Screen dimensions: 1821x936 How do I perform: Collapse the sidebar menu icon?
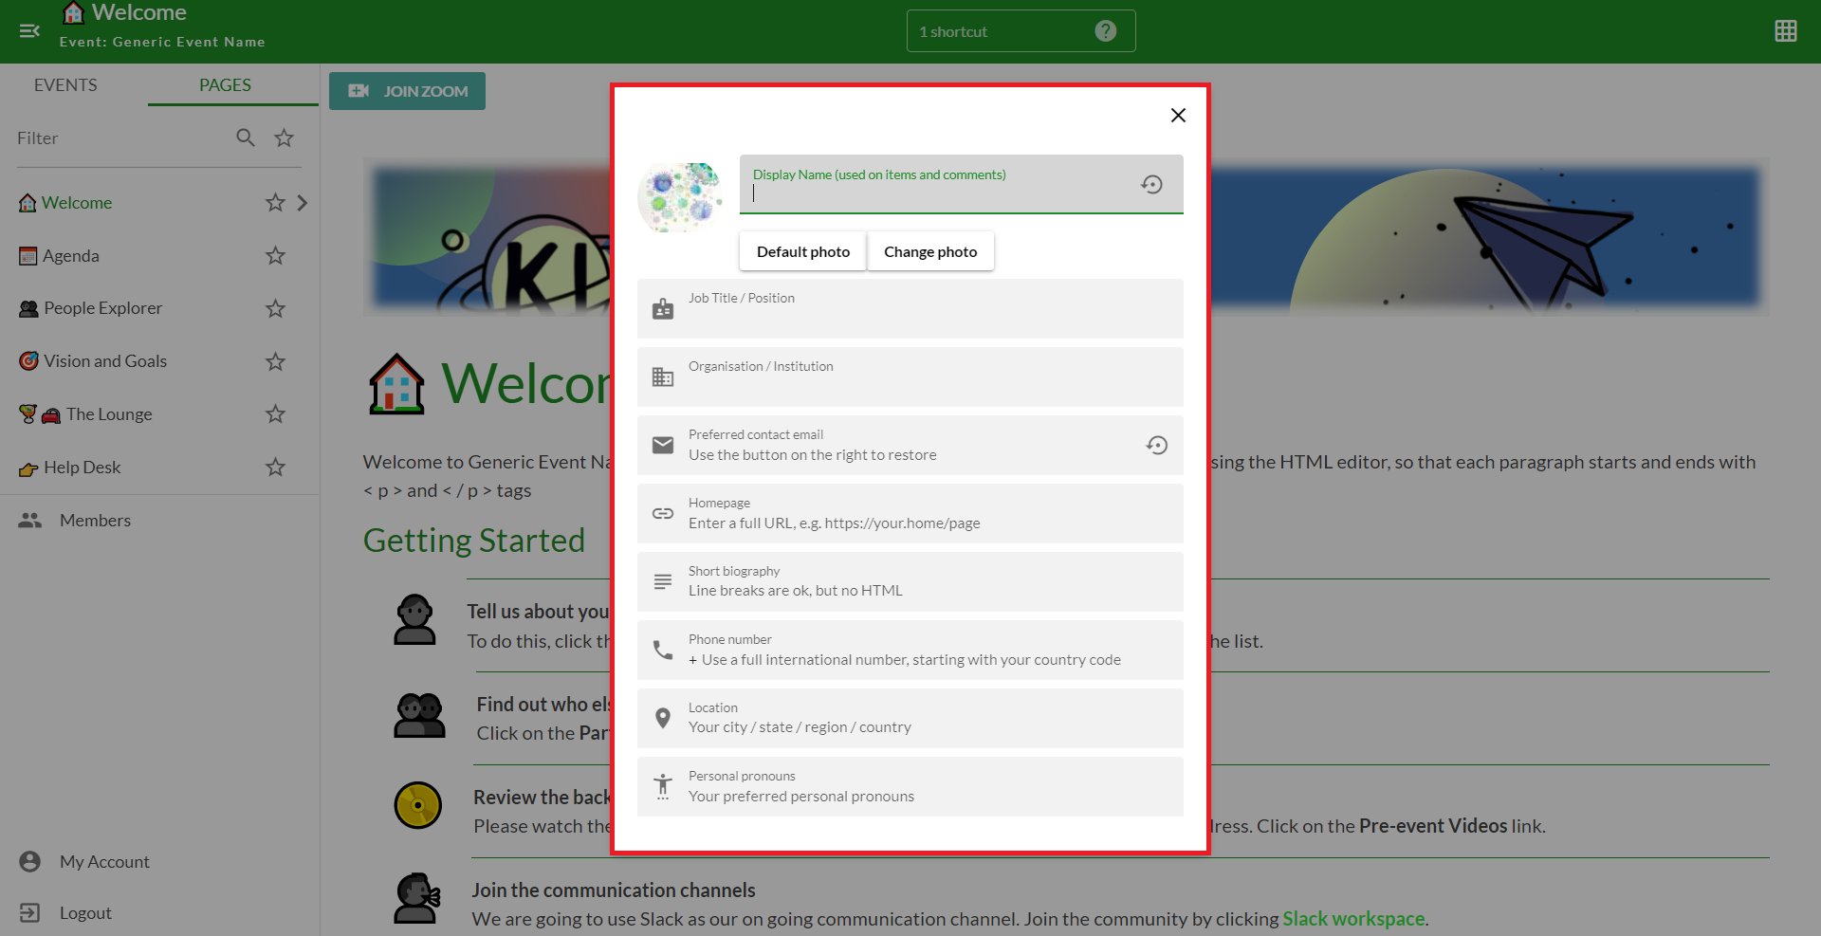29,31
